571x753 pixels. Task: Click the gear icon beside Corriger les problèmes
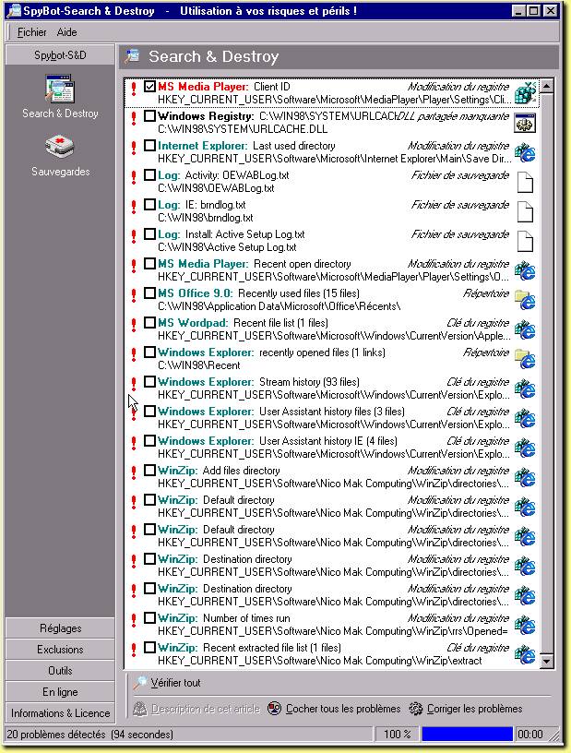pos(416,709)
